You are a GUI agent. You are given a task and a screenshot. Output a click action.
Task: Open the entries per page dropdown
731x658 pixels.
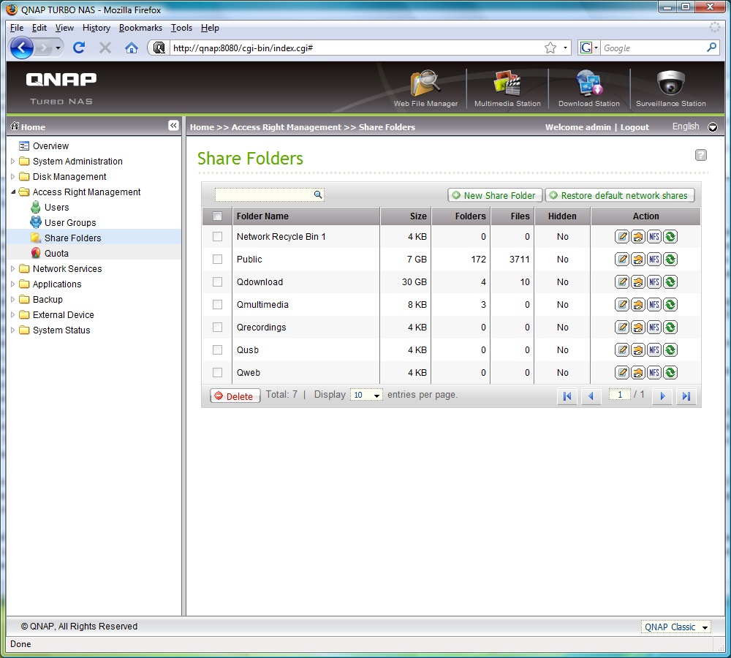tap(366, 395)
